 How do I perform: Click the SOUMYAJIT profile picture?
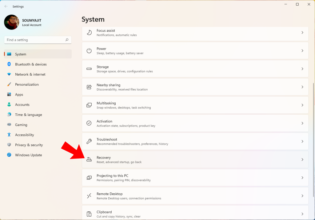point(12,22)
